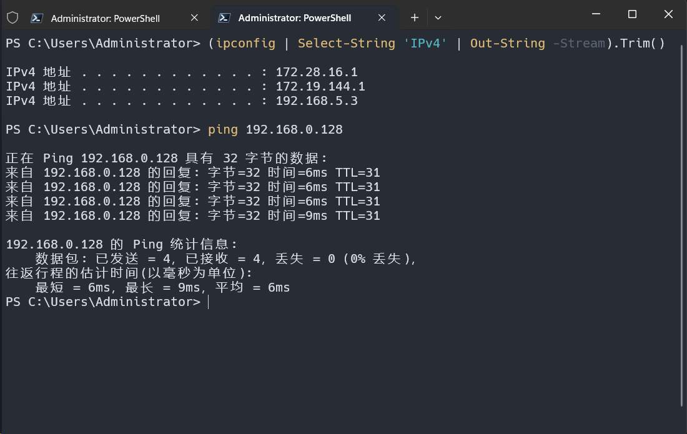This screenshot has width=687, height=434.
Task: Click the first tab's PowerShell icon
Action: pos(37,18)
